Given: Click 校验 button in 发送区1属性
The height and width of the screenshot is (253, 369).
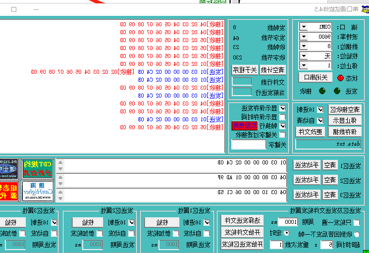Looking at the screenshot, I should tap(162, 222).
